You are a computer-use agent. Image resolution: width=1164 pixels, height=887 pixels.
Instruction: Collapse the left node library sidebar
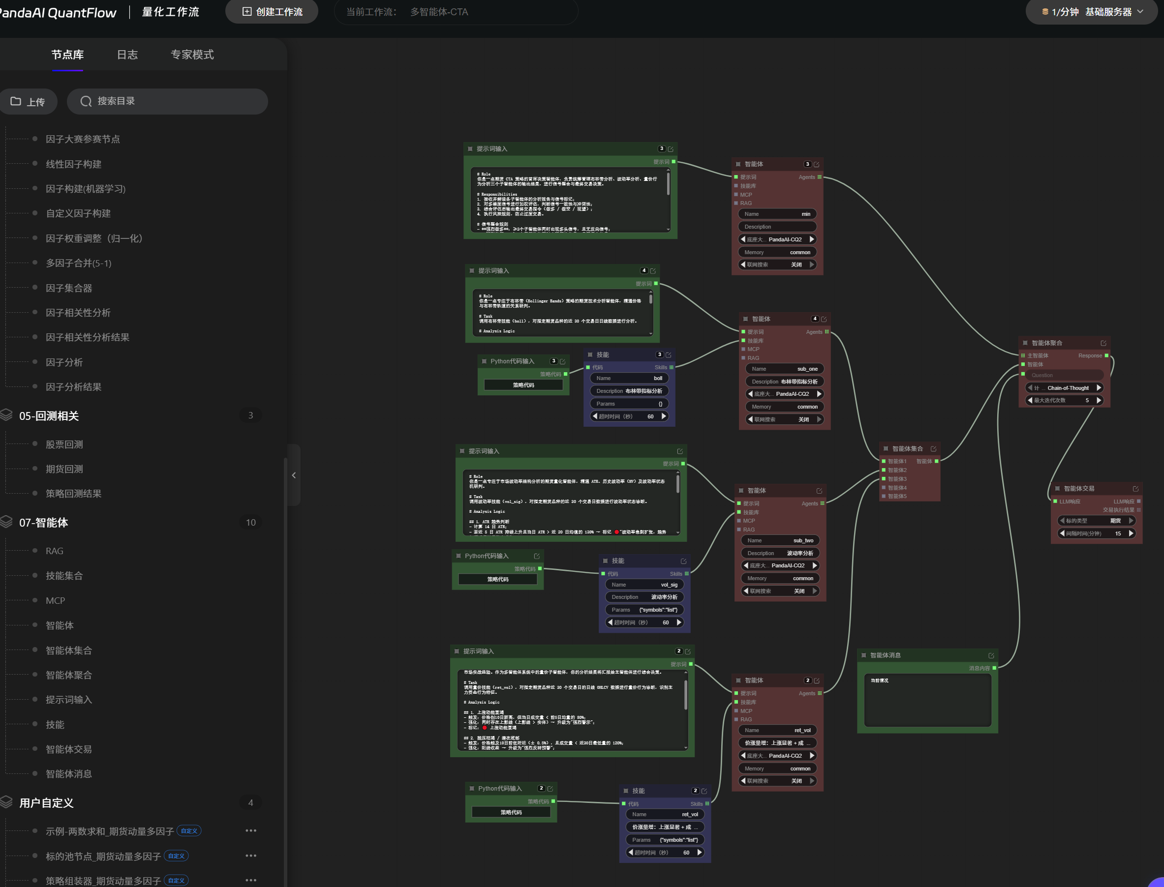[x=294, y=475]
